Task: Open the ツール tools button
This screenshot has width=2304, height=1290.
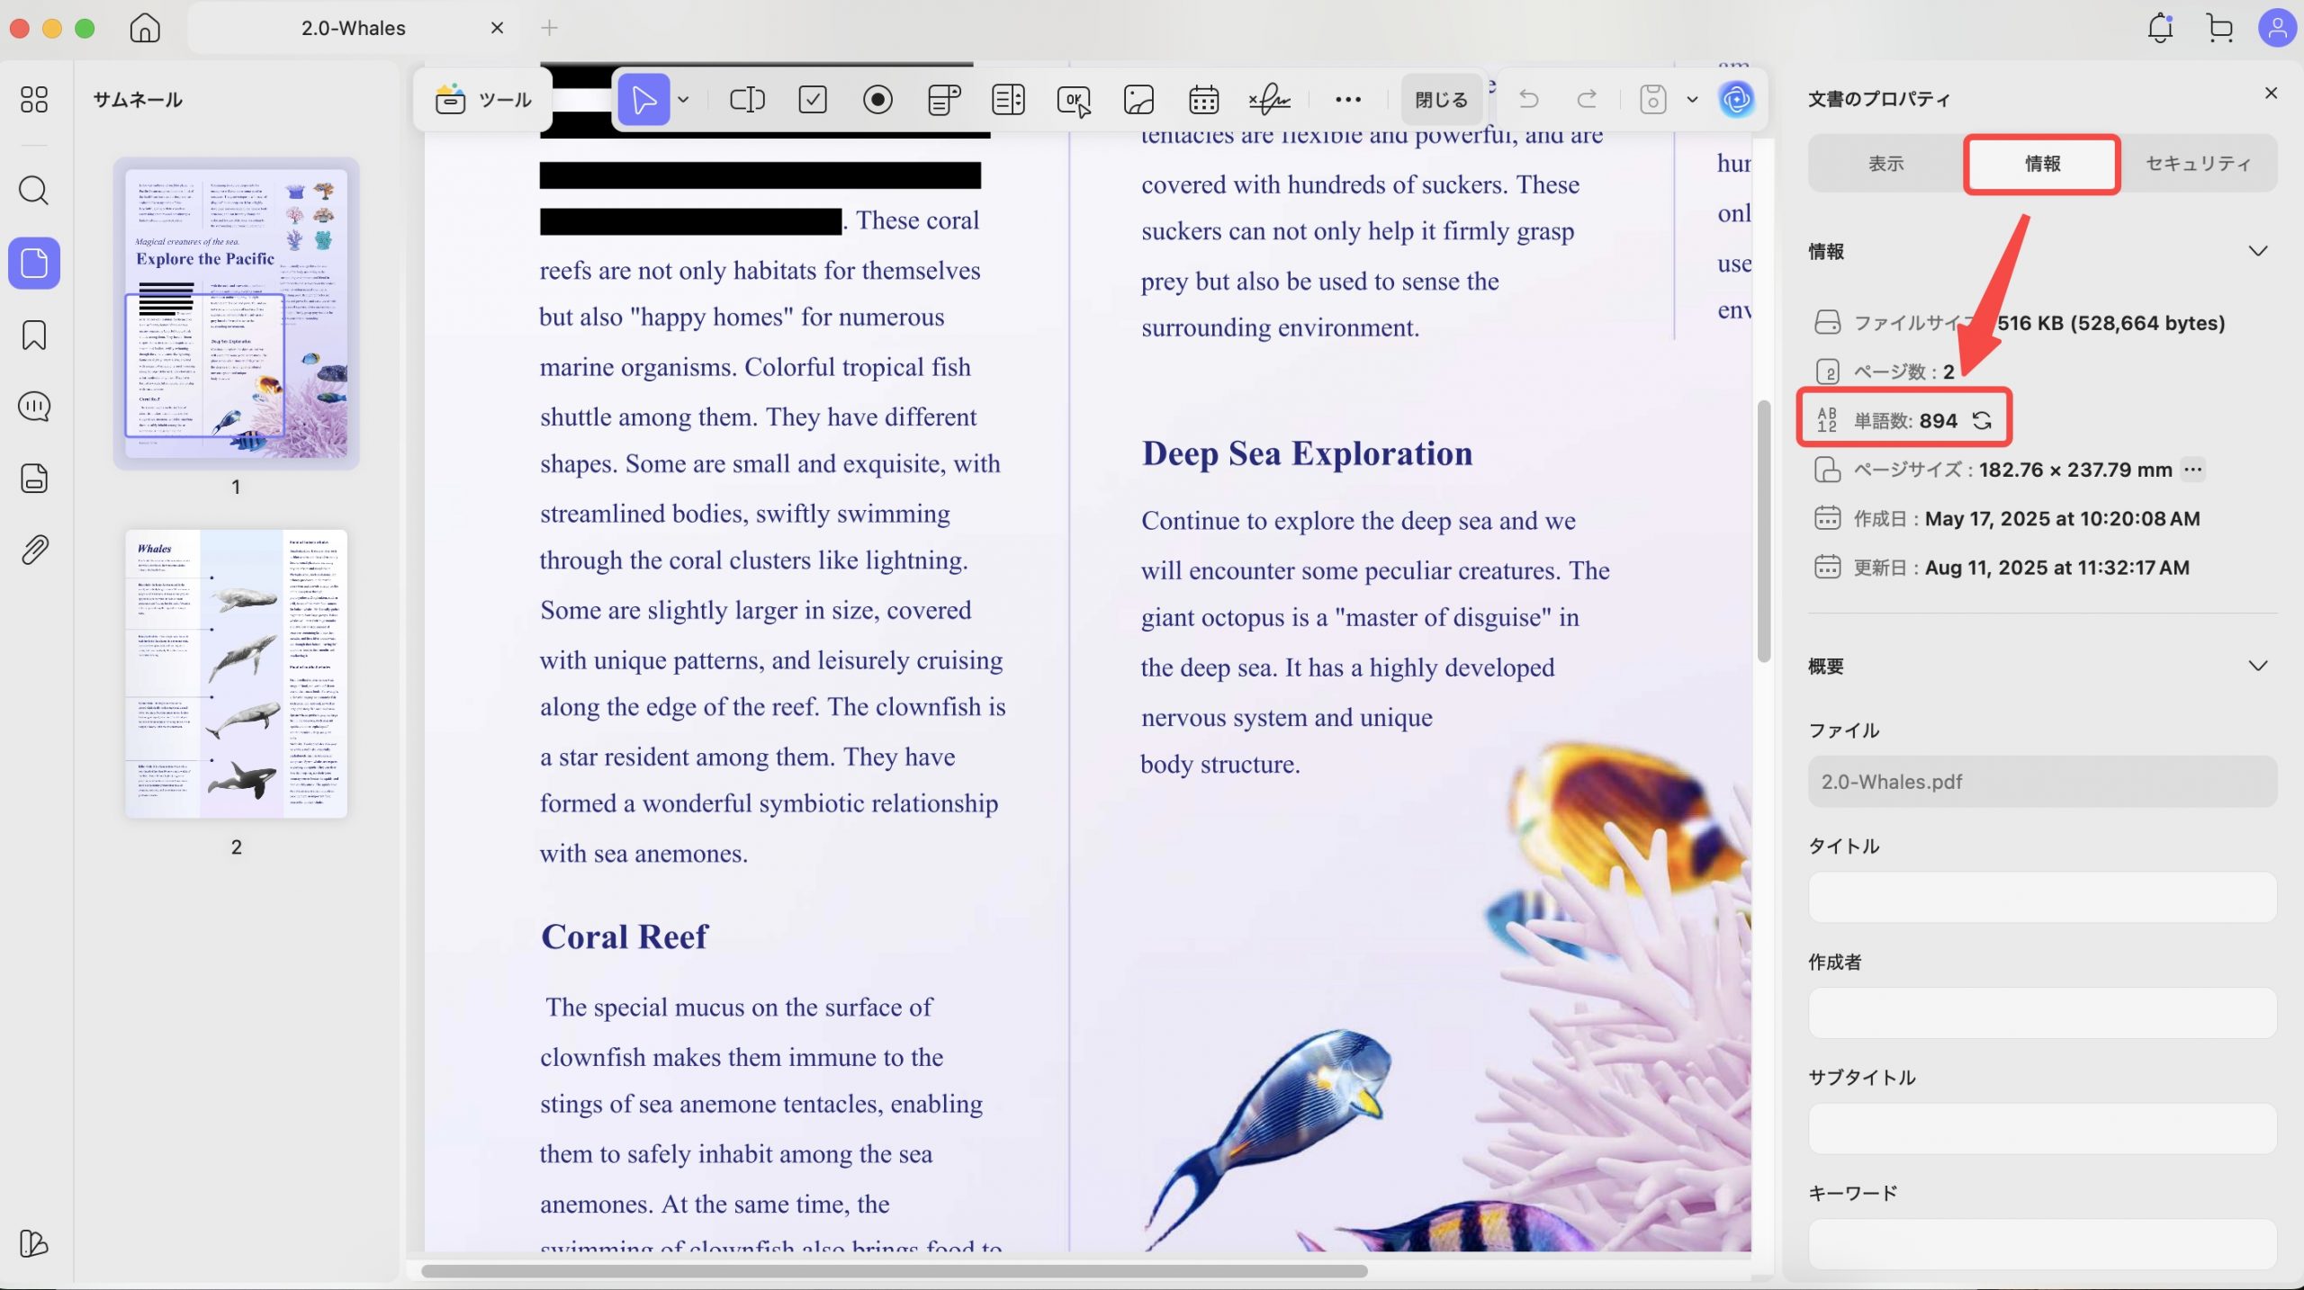Action: click(484, 100)
